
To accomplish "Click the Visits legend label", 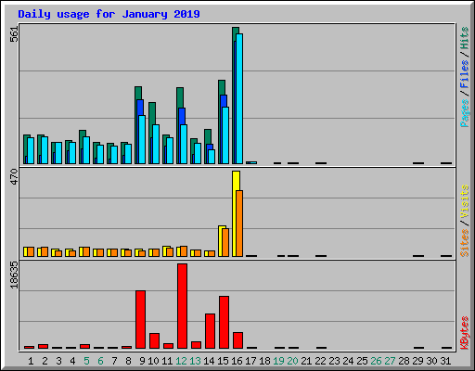I will click(x=464, y=202).
